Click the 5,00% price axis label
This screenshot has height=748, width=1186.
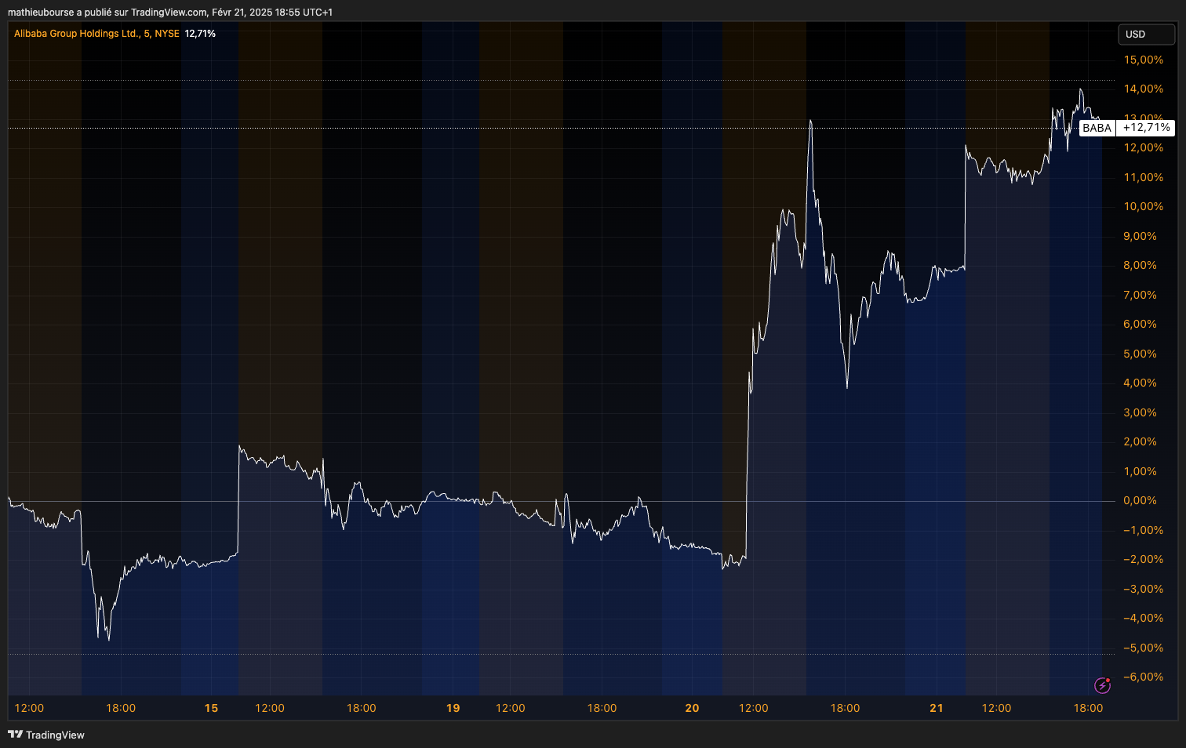1141,354
